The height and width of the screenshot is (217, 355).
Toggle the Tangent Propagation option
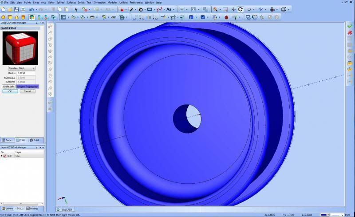[28, 87]
